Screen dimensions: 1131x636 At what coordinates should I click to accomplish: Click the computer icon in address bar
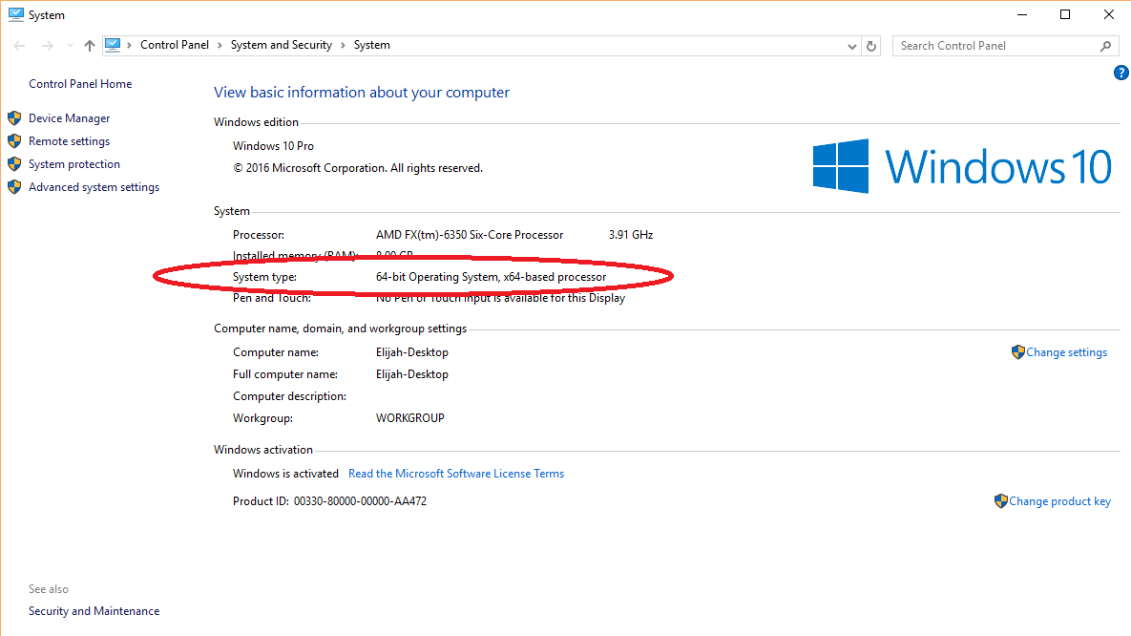pos(113,45)
